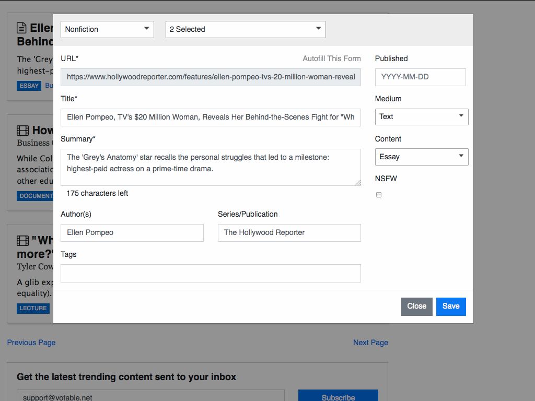Open the Nonfiction category dropdown
Screen dimensions: 535x401
tap(107, 29)
